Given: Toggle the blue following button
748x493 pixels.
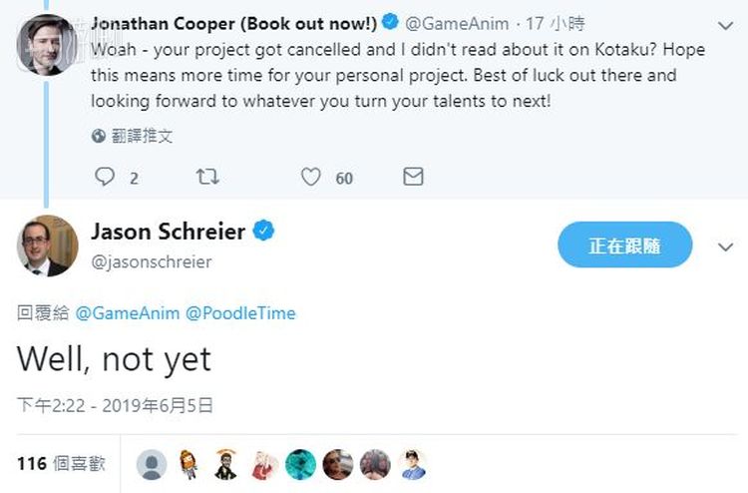Looking at the screenshot, I should point(624,245).
